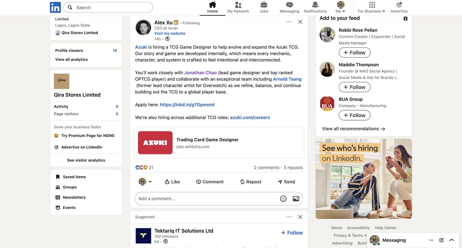The height and width of the screenshot is (248, 462).
Task: Focus the Search input field
Action: (108, 7)
